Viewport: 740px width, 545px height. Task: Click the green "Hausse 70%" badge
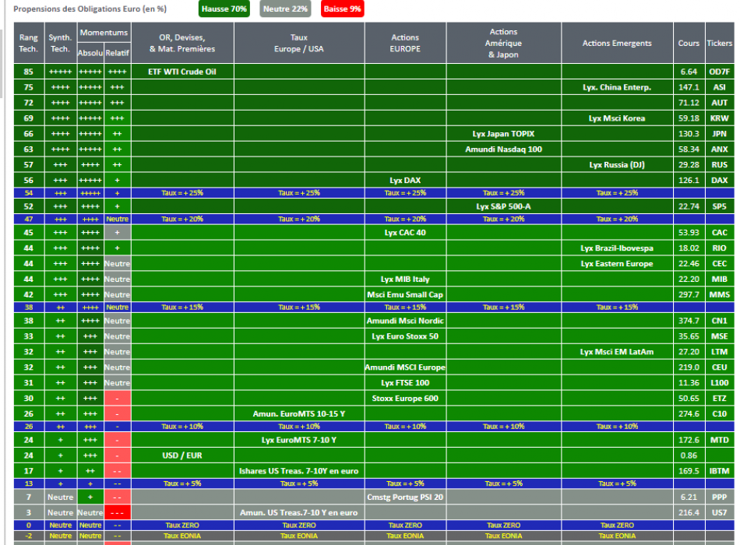tap(224, 9)
